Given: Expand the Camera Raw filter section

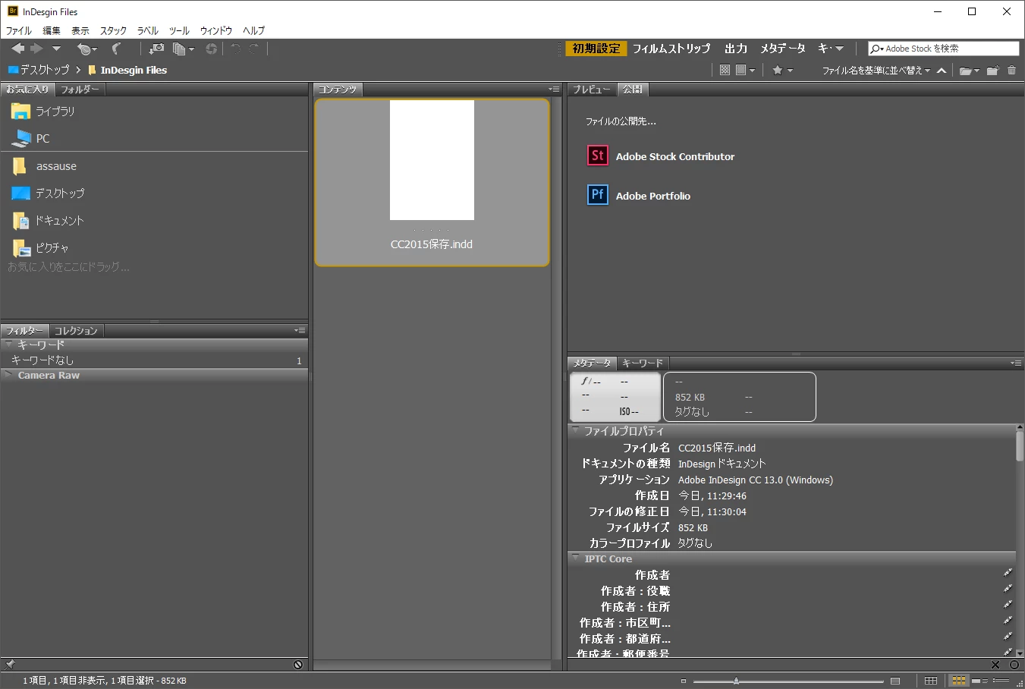Looking at the screenshot, I should click(x=9, y=375).
